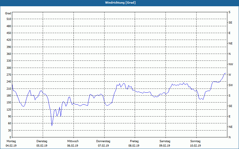Click the date 05.02.19
Screen dimensions: 239x149
tap(42, 146)
